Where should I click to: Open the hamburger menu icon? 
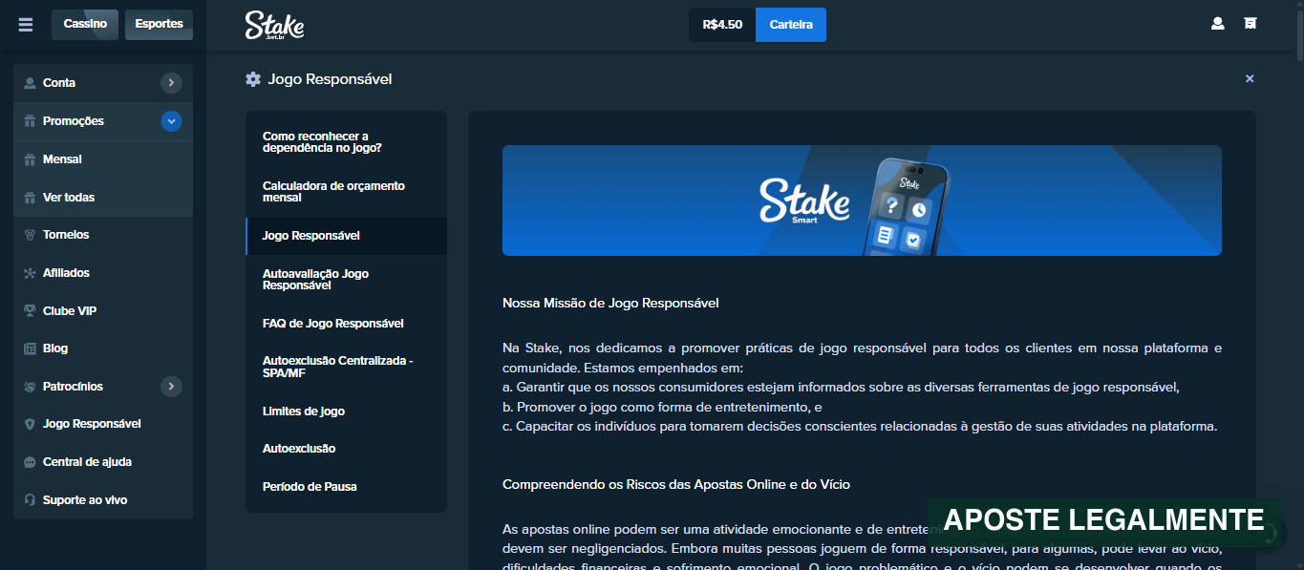click(26, 25)
